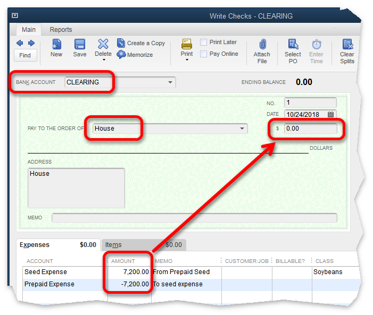Click the Enter Time stopwatch icon

(x=317, y=44)
